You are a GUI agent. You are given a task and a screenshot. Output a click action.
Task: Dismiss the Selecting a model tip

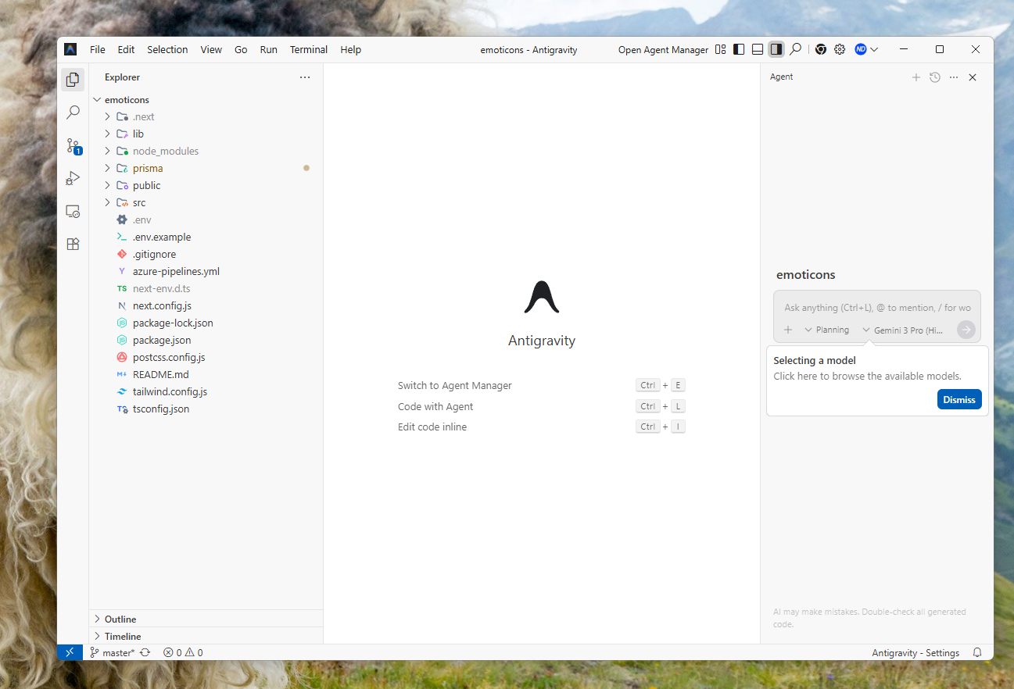pyautogui.click(x=959, y=399)
